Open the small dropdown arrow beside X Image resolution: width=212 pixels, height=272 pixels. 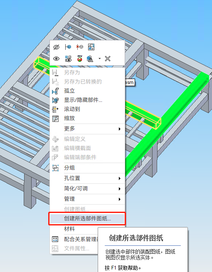(x=99, y=59)
